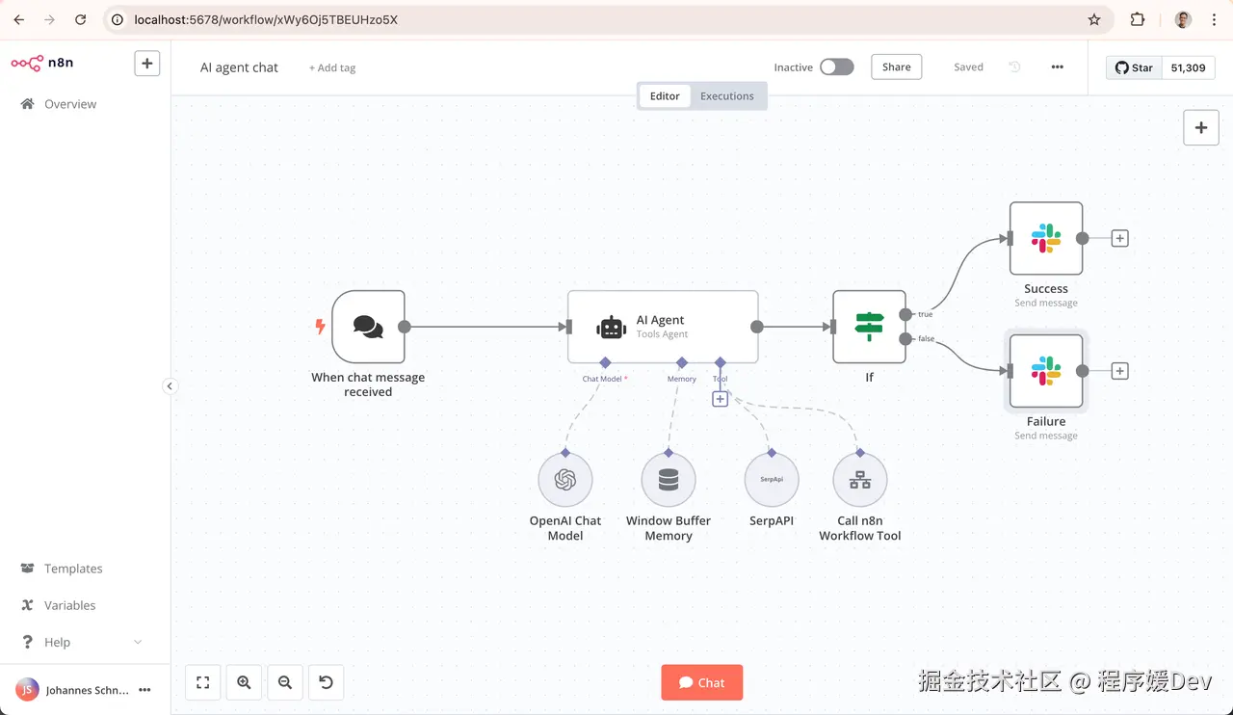Click the chat trigger output connector dot
The image size is (1233, 715).
click(x=405, y=327)
